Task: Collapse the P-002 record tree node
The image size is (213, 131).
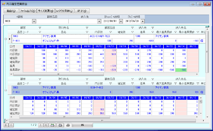Action: (6, 90)
